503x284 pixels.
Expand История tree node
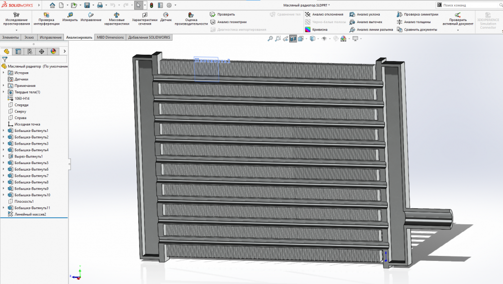(4, 73)
